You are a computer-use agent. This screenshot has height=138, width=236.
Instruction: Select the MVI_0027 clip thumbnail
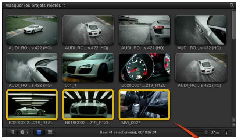144,105
